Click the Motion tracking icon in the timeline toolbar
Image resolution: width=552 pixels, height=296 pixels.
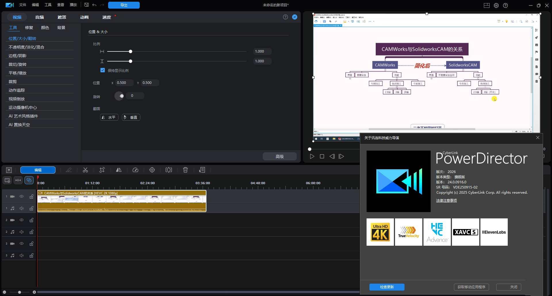[152, 170]
